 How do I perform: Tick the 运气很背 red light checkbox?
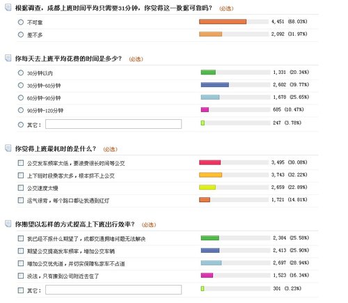(x=21, y=200)
